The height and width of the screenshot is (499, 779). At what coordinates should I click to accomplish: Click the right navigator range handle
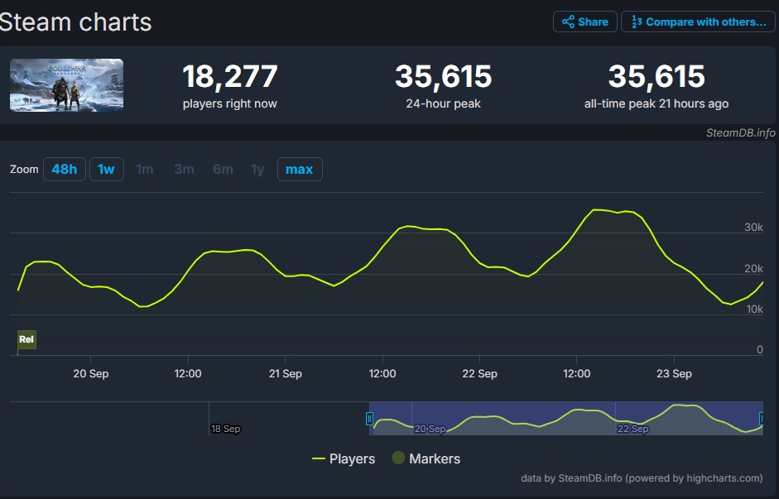[762, 419]
